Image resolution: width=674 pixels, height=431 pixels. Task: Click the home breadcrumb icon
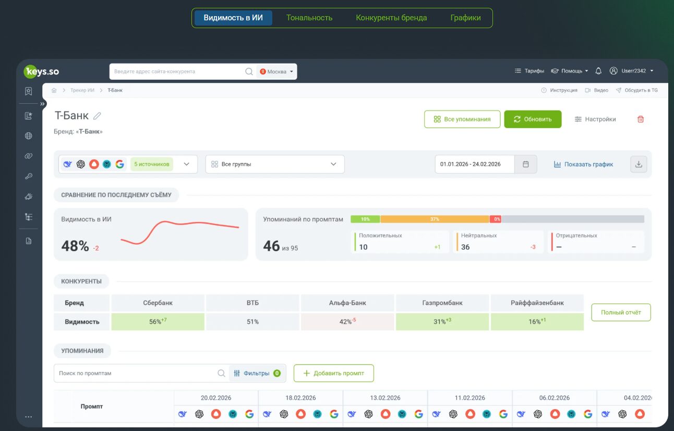(54, 90)
